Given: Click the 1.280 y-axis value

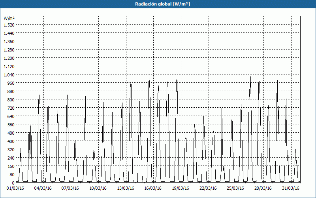Looking at the screenshot, I should click(x=9, y=50).
